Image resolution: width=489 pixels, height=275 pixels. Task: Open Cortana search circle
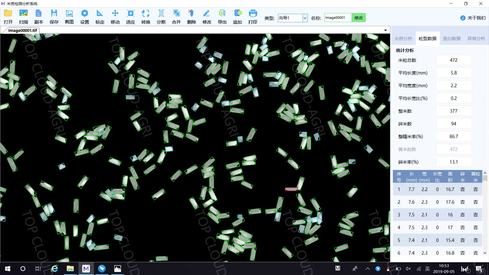tap(23, 269)
